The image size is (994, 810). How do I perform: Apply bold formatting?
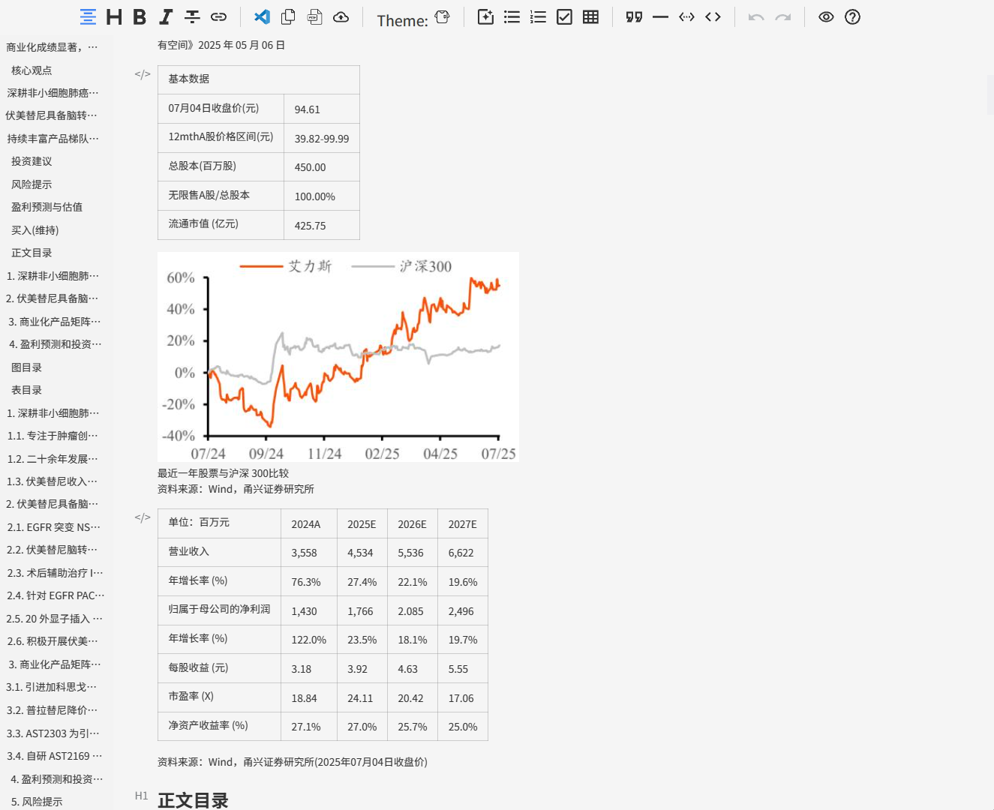click(140, 16)
